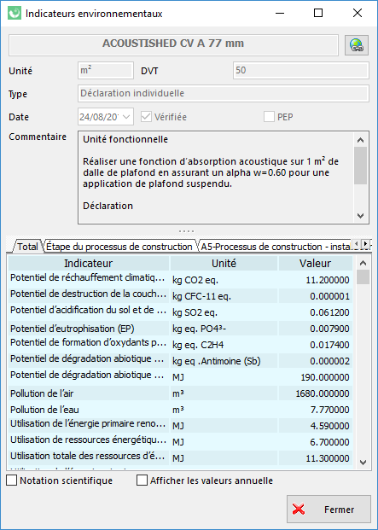This screenshot has height=530, width=378.
Task: Click the unit kg eq .Antimoine (Sb)
Action: point(216,361)
